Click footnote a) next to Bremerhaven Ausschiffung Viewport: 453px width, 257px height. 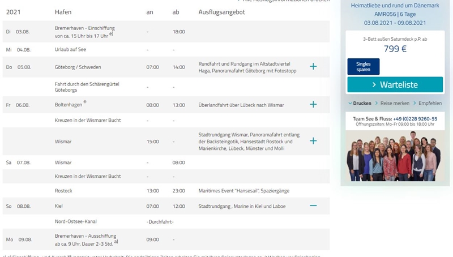116,241
